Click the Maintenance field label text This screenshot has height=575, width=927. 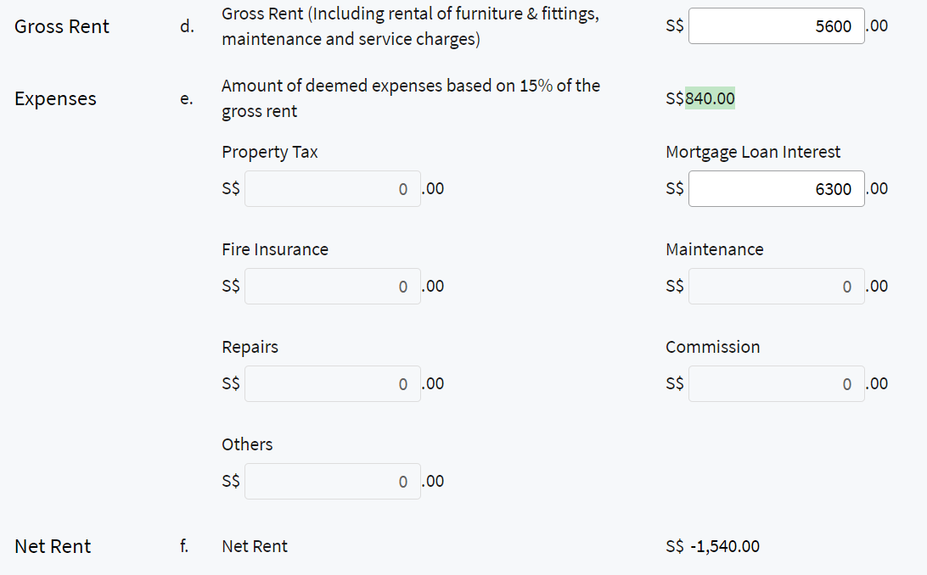click(715, 250)
